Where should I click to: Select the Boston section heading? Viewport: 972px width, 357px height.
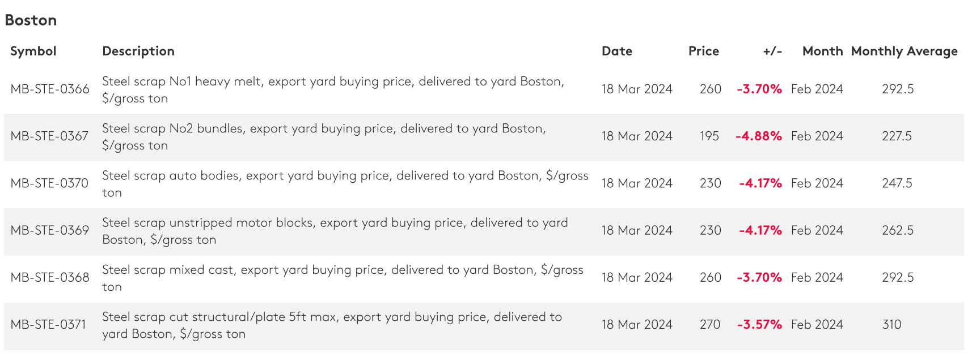31,20
